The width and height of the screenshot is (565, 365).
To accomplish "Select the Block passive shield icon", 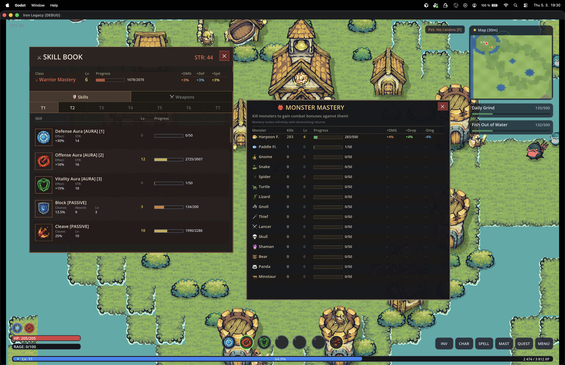I will point(44,209).
